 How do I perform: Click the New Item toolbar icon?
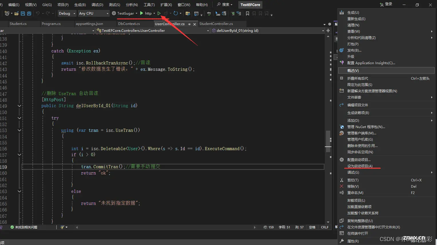point(7,13)
